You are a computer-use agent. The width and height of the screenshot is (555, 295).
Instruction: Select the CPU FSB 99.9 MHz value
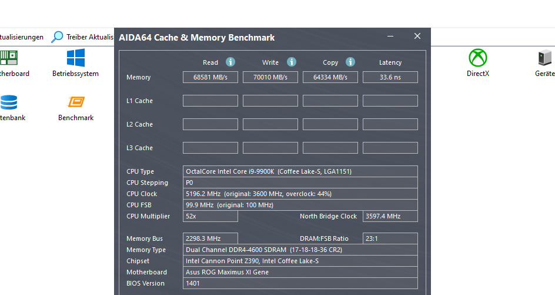(300, 205)
